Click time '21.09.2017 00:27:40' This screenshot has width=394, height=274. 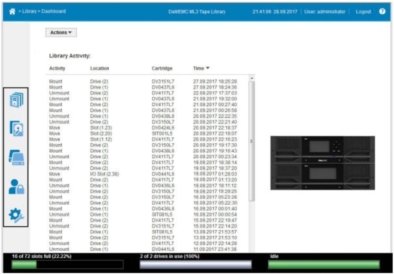click(x=215, y=105)
